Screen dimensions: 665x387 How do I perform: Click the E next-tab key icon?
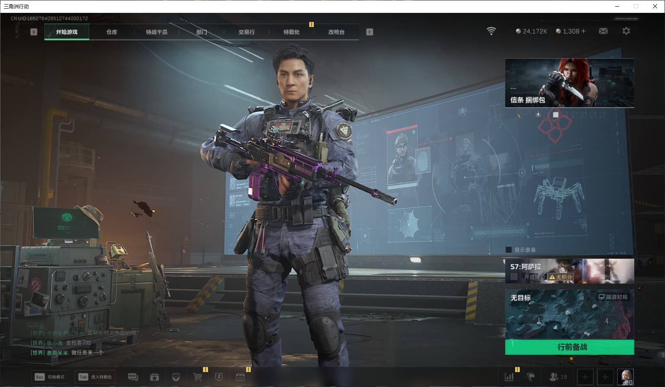[x=369, y=32]
